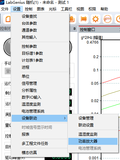Image resolution: width=120 pixels, height=160 pixels.
Task: Select 电池管理系统 in the main settings menu
Action: click(x=40, y=111)
